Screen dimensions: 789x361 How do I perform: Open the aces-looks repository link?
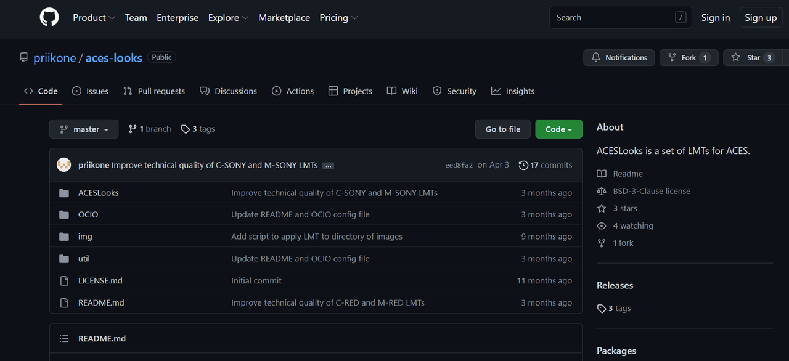point(113,58)
